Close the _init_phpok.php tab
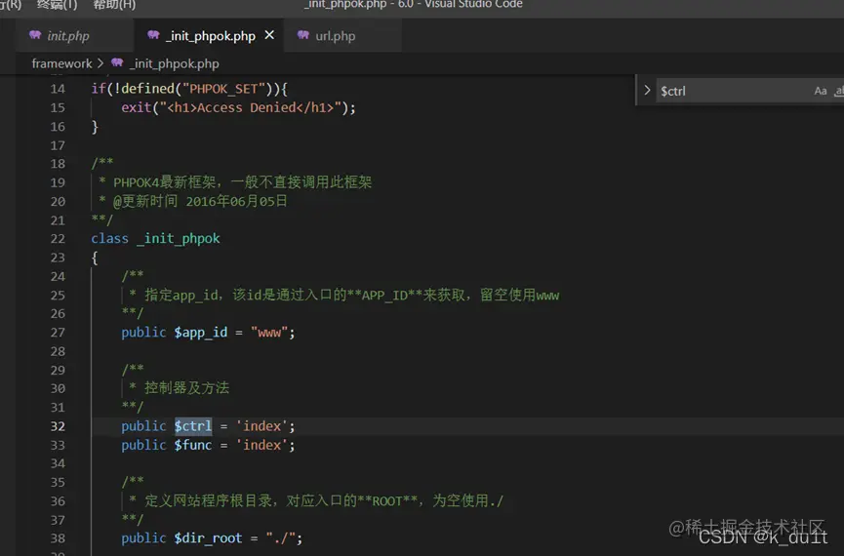The width and height of the screenshot is (844, 556). (x=269, y=35)
